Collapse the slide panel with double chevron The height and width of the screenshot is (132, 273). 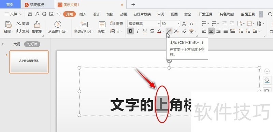[x=3, y=44]
